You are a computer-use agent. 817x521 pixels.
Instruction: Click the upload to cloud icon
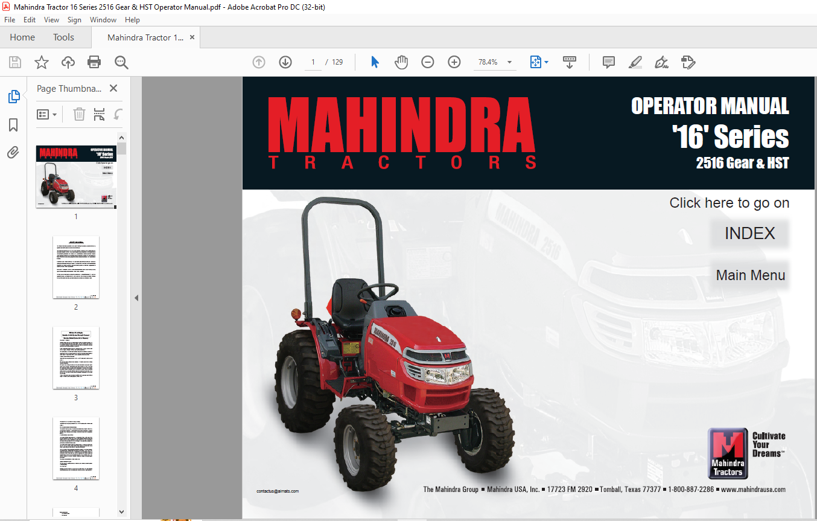click(68, 62)
